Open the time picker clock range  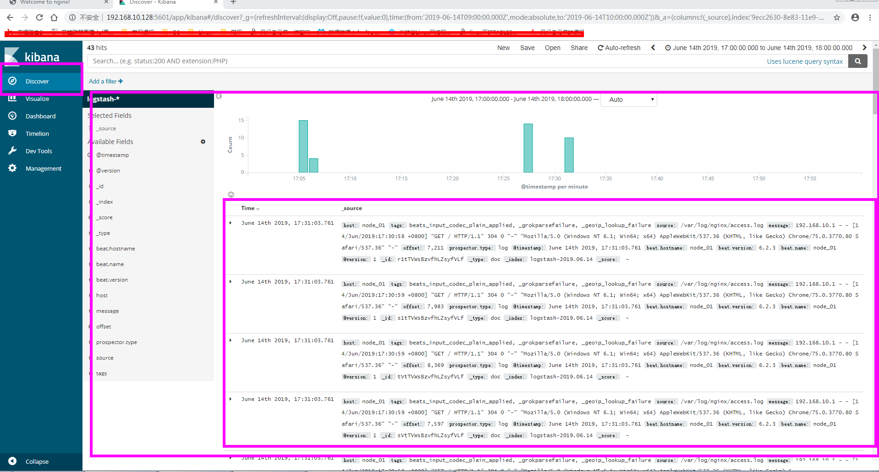click(759, 48)
